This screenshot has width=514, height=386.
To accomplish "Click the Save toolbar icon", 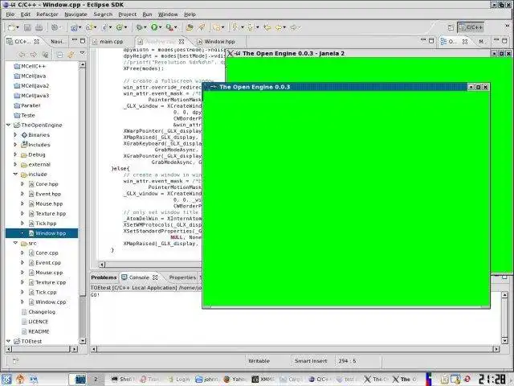I will pos(27,27).
